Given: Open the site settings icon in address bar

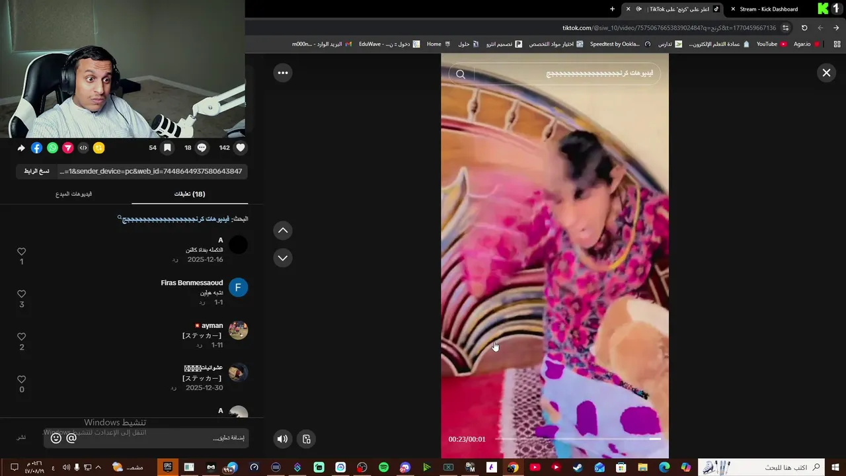Looking at the screenshot, I should pyautogui.click(x=785, y=28).
